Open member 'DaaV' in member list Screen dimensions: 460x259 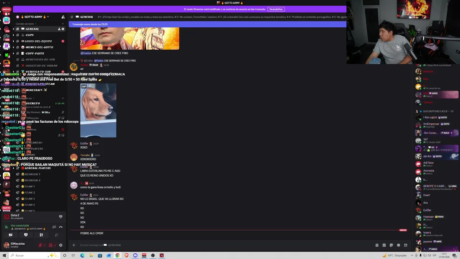click(437, 195)
